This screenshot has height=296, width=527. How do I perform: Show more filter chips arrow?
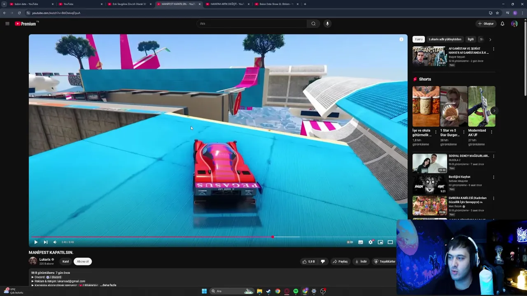pyautogui.click(x=490, y=39)
